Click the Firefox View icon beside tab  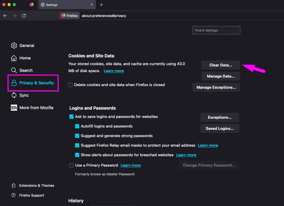coord(32,5)
